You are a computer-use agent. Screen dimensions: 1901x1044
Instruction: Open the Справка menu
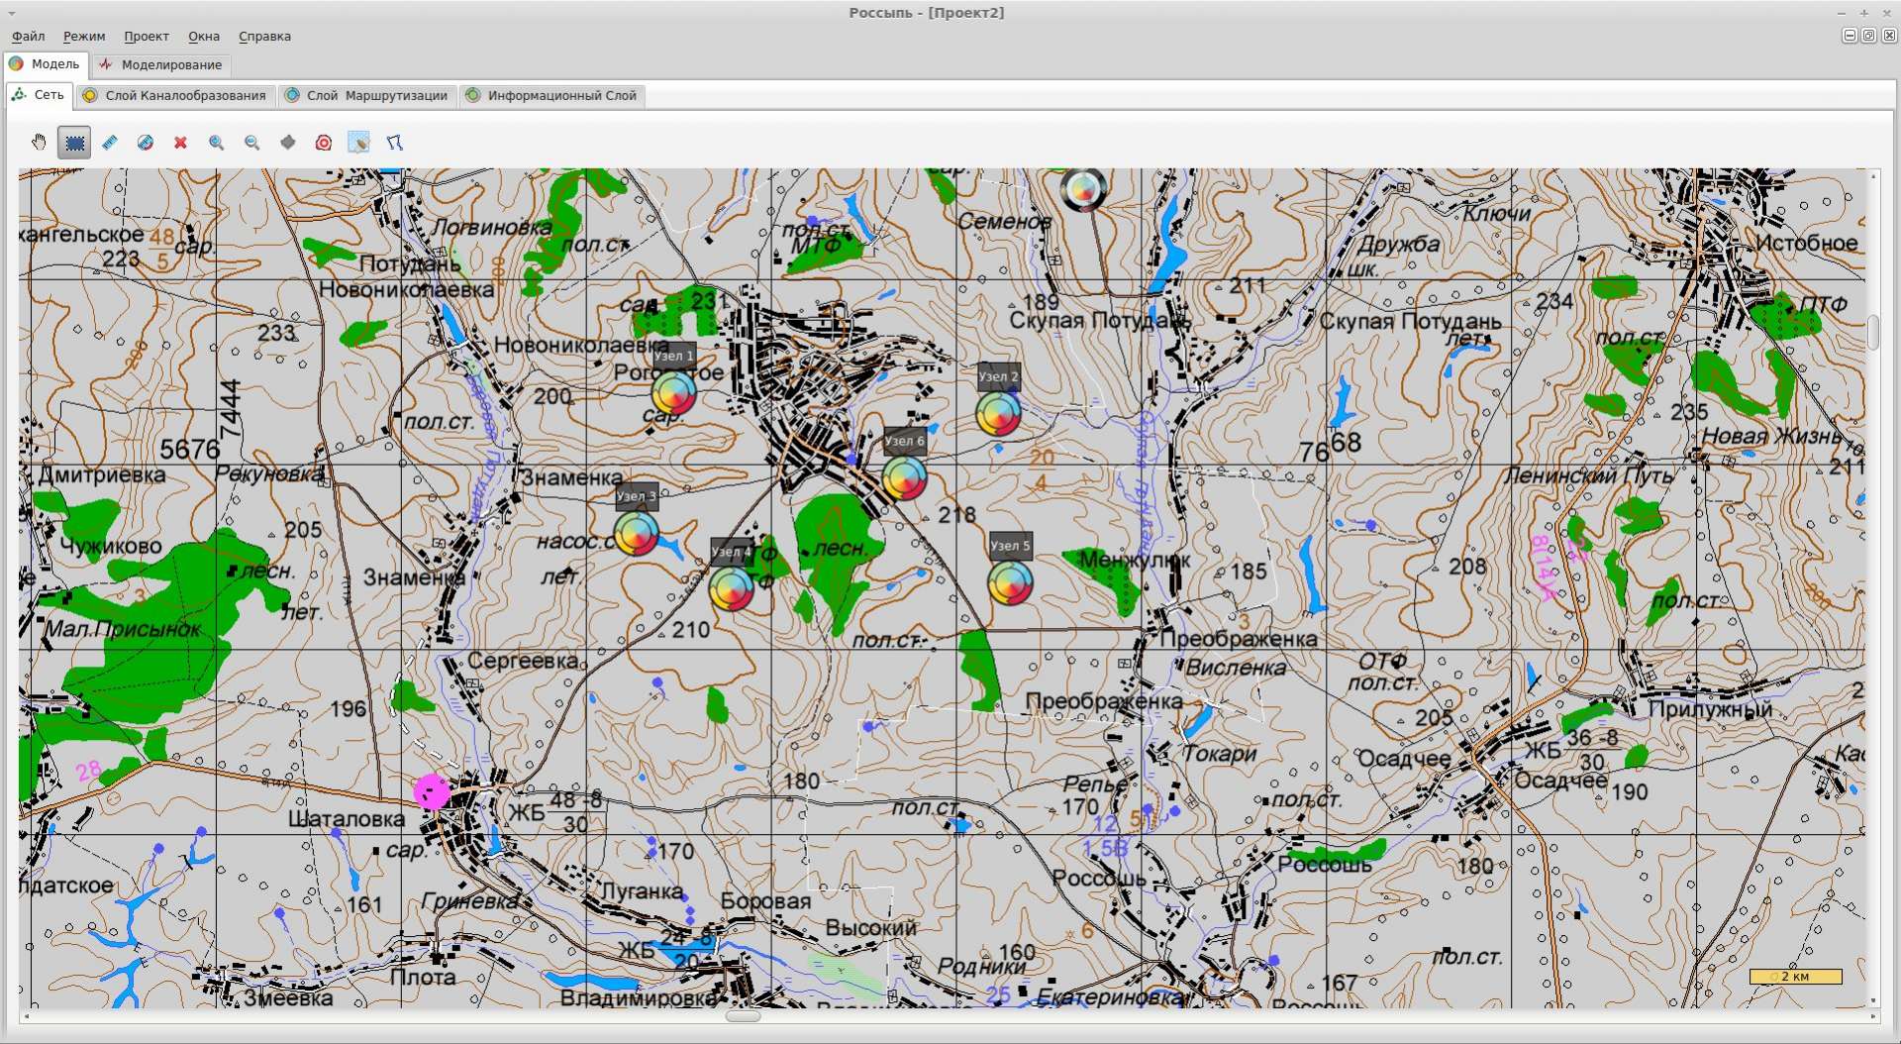[x=264, y=36]
